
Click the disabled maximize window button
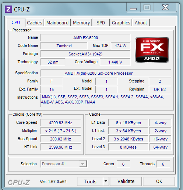click(x=147, y=8)
